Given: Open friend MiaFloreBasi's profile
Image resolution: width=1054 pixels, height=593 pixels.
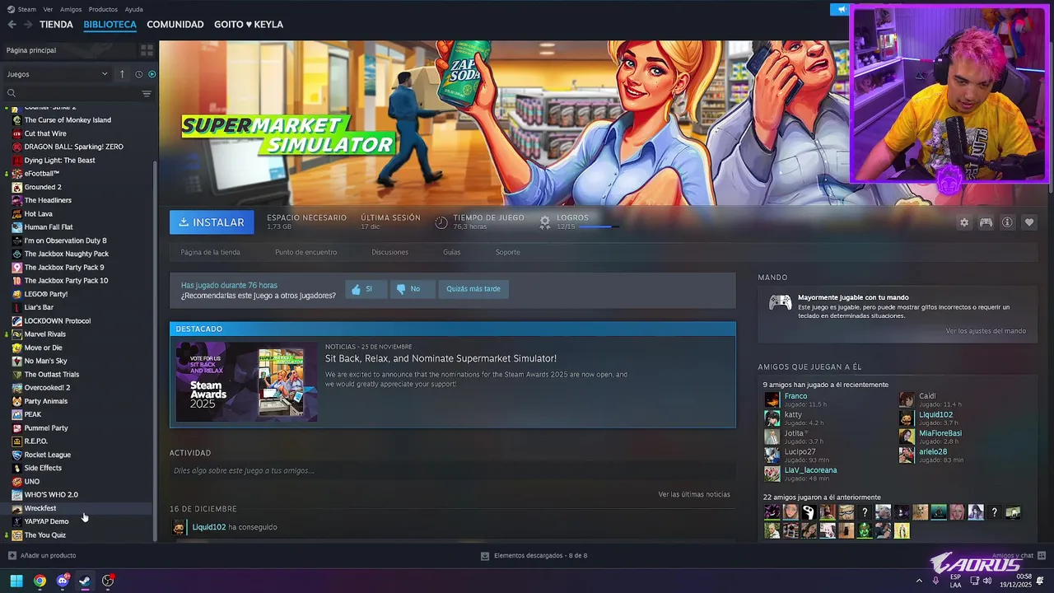Looking at the screenshot, I should (940, 433).
